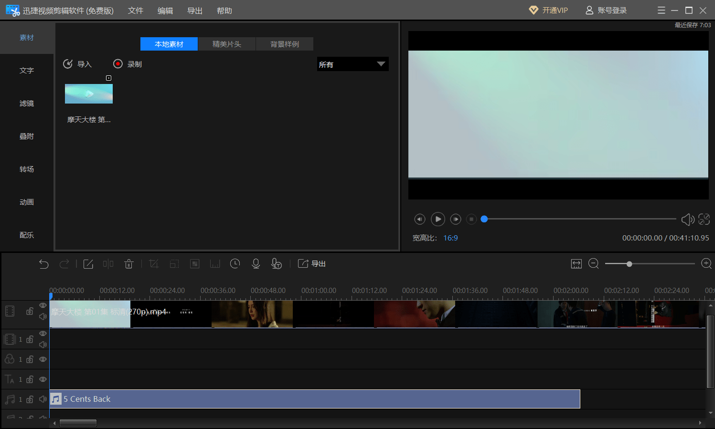Click the redo arrow icon
The width and height of the screenshot is (715, 429).
[x=64, y=264]
